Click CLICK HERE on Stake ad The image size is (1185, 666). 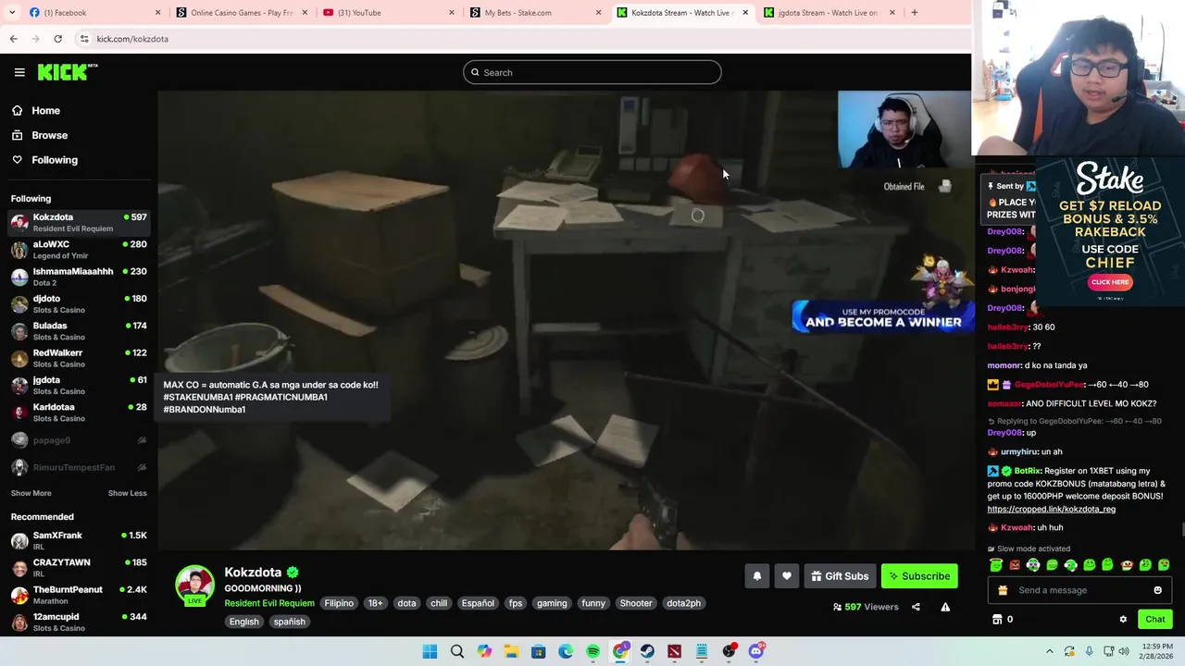(x=1109, y=282)
